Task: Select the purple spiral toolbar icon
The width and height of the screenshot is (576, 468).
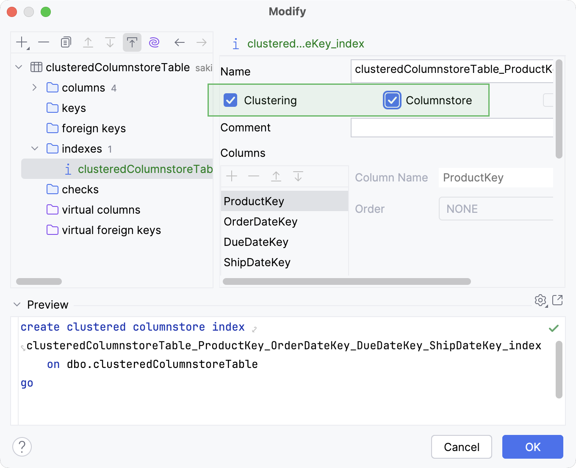Action: click(153, 42)
